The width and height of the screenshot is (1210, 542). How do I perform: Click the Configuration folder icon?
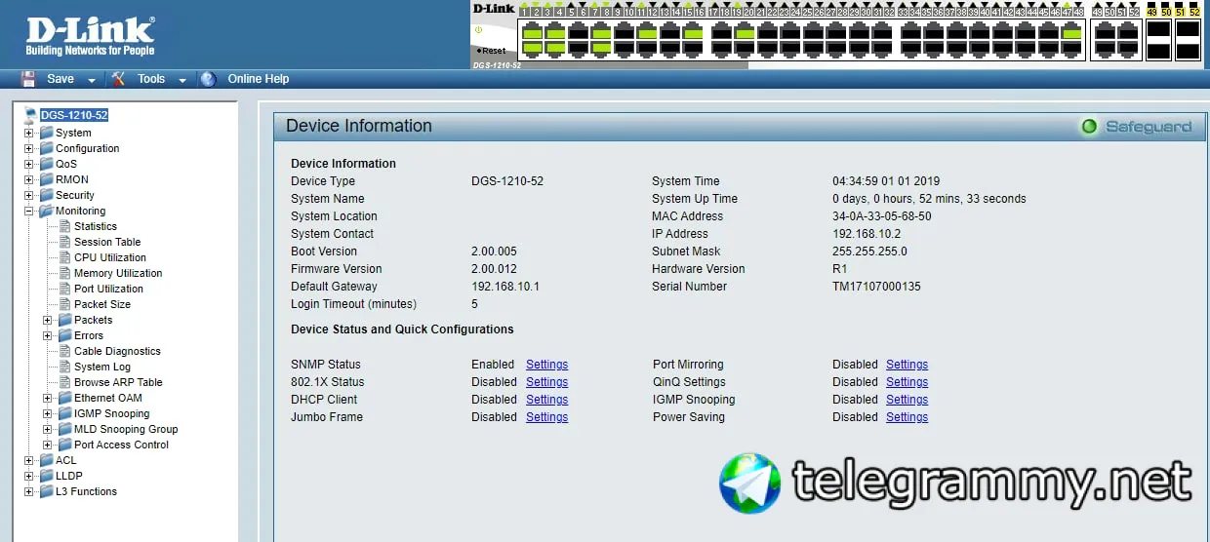point(46,148)
